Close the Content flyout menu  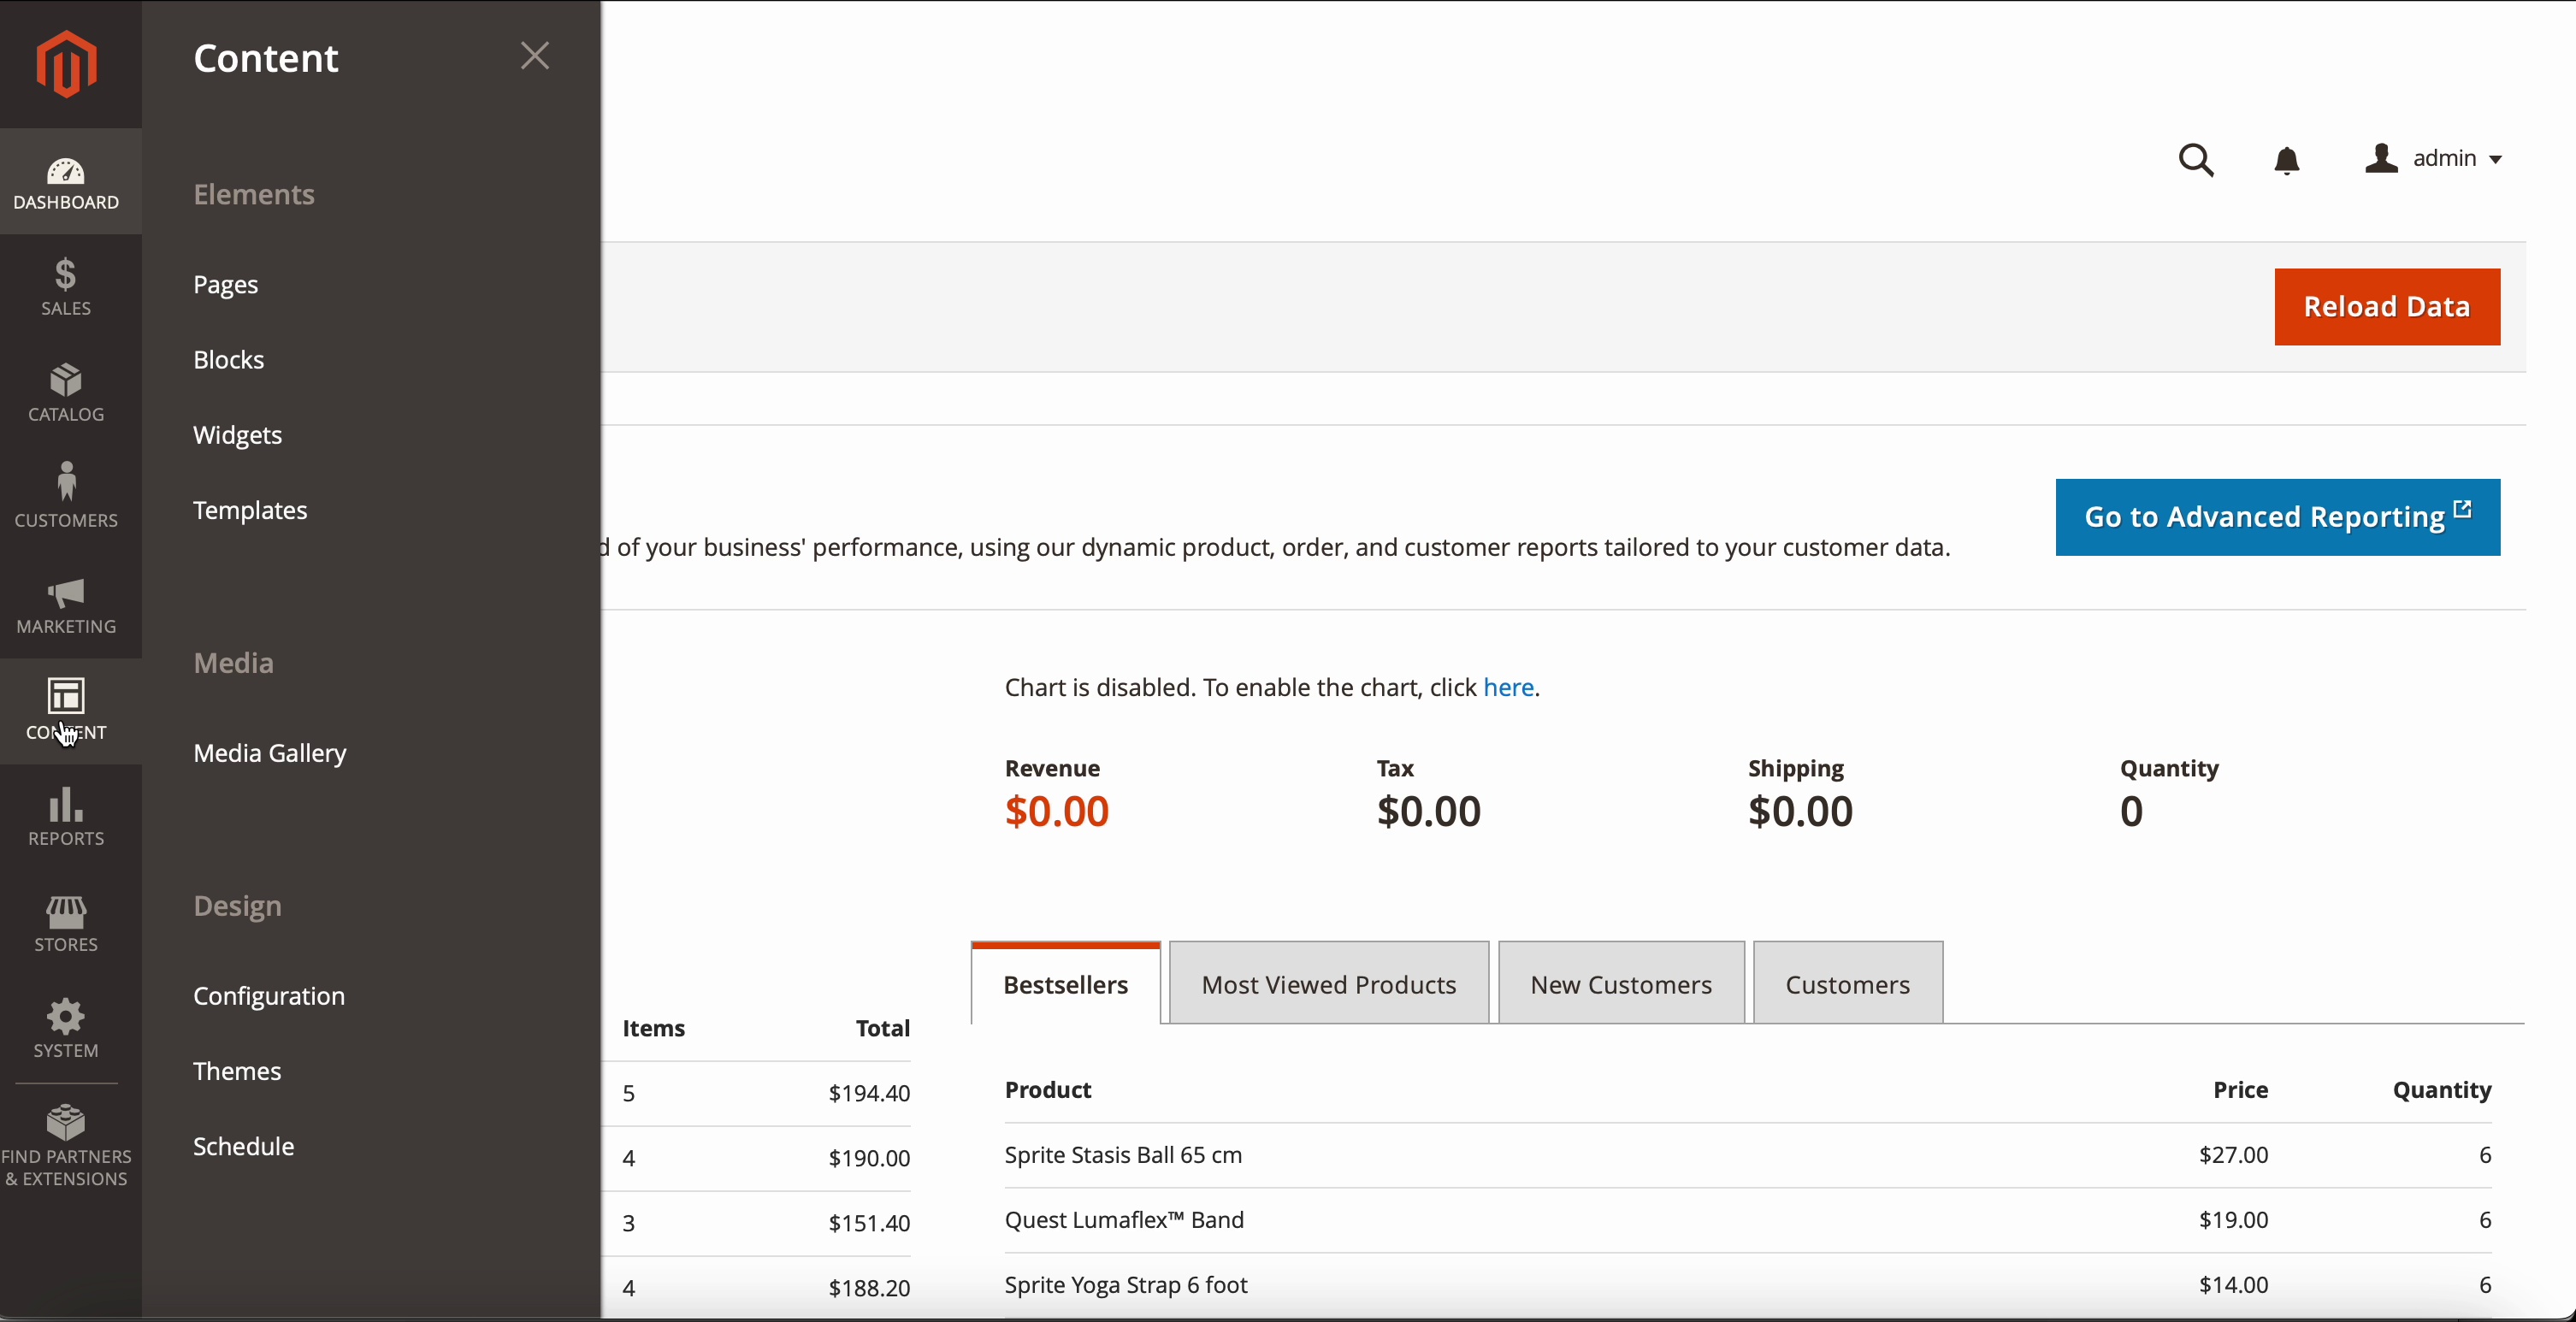tap(535, 56)
